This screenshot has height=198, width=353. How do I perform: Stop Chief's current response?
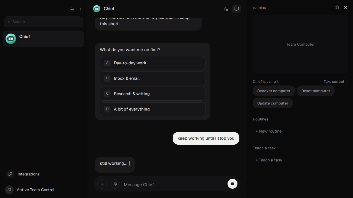tap(232, 184)
